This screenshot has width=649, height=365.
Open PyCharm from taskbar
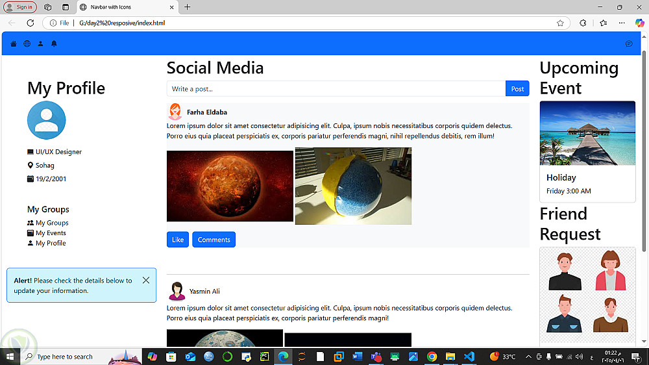tap(265, 357)
